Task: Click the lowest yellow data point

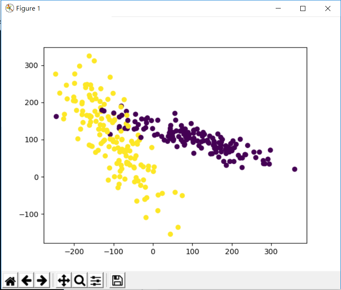Action: [170, 234]
